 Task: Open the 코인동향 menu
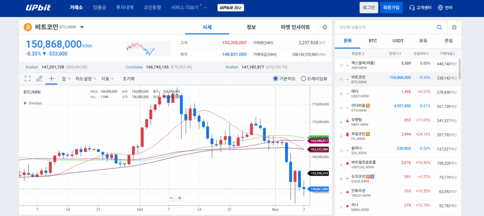click(x=152, y=8)
